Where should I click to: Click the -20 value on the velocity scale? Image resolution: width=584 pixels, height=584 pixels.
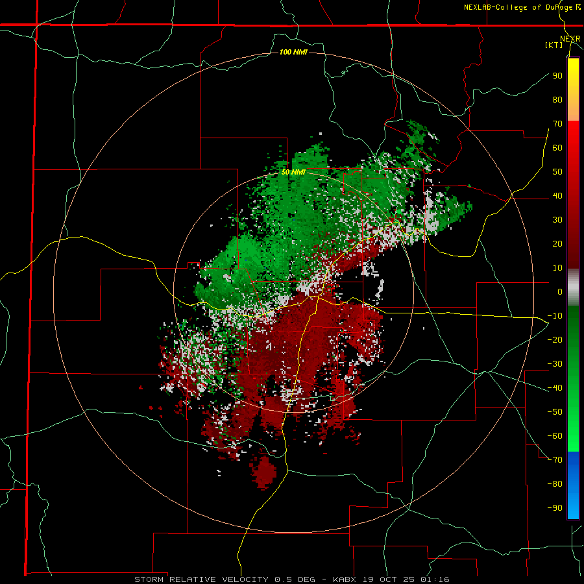(555, 339)
